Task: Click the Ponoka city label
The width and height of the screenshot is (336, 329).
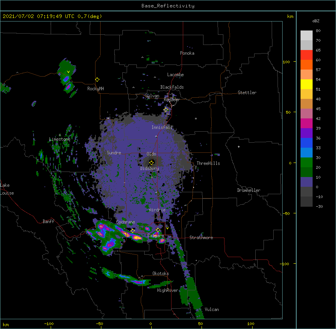Action: [187, 53]
